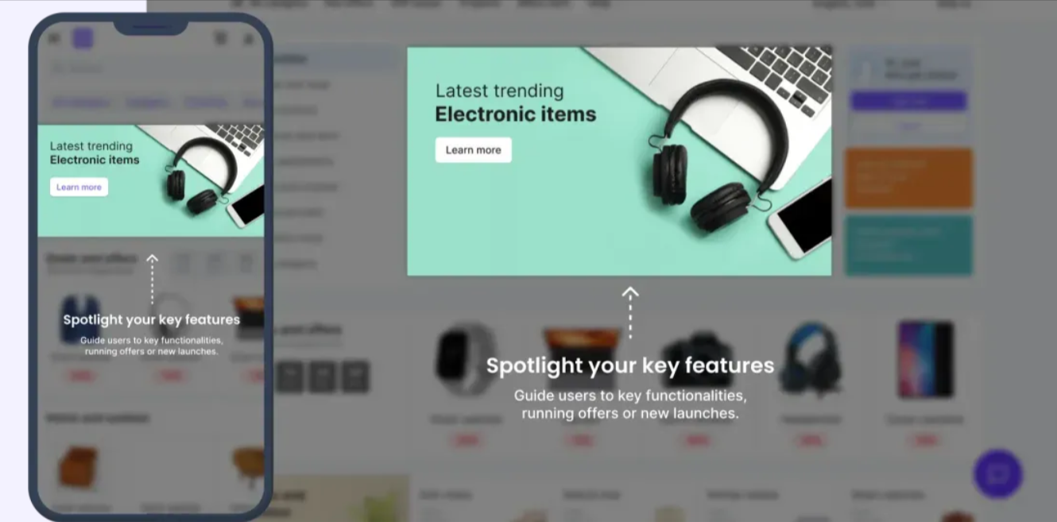Viewport: 1057px width, 522px height.
Task: Click the dashed up arrow inside phone mockup
Action: coord(152,279)
